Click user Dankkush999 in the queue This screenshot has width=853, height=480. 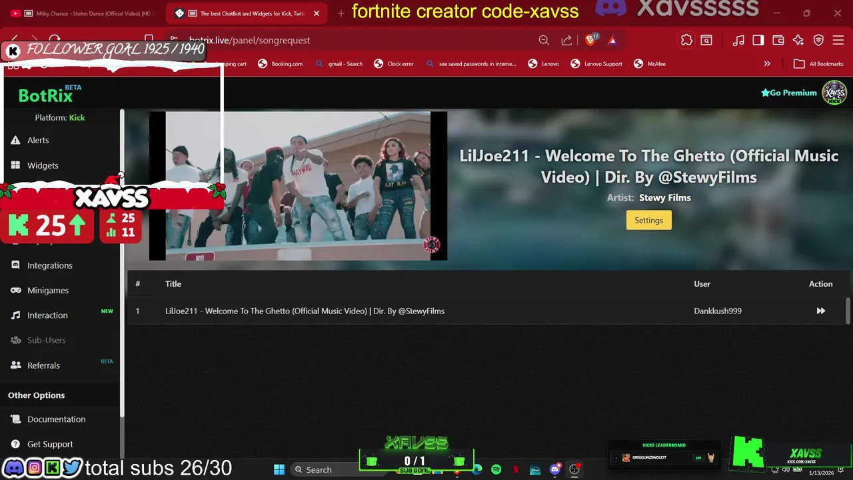tap(718, 311)
